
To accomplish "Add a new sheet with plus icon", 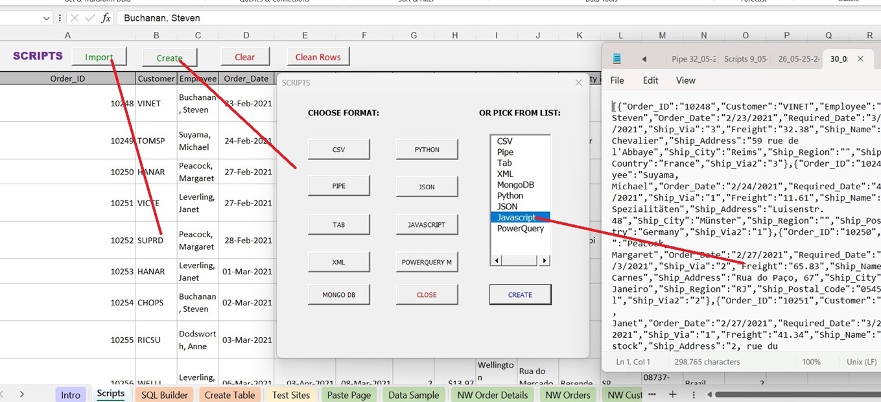I will pyautogui.click(x=673, y=394).
